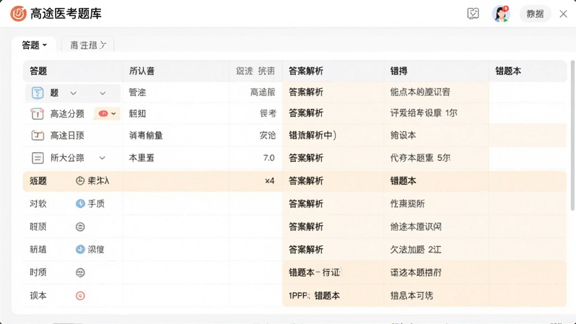Click the blue document icon in 题 row

click(38, 93)
